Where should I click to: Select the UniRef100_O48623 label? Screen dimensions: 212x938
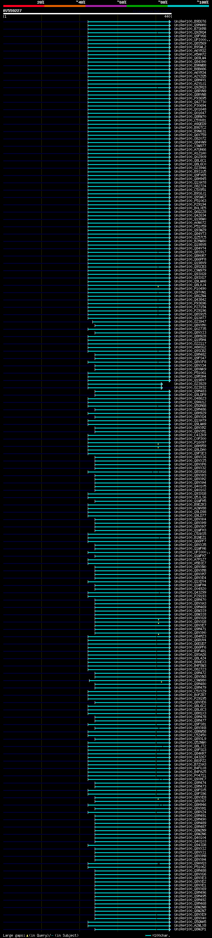click(190, 398)
